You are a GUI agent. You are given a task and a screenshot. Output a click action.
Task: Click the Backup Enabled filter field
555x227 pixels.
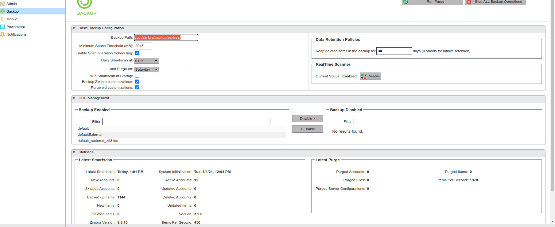pyautogui.click(x=186, y=122)
